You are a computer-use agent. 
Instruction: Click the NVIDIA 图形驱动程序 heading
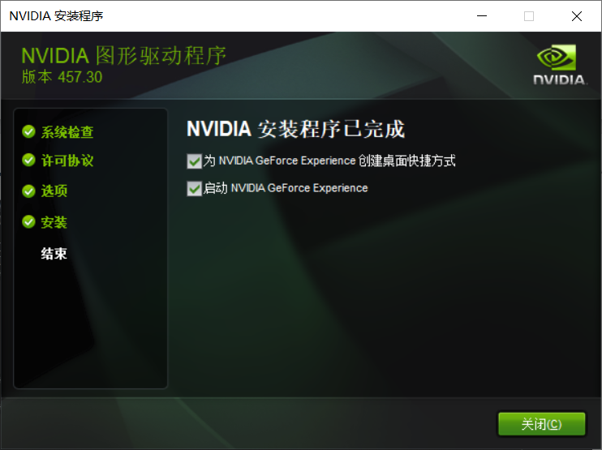tap(123, 56)
